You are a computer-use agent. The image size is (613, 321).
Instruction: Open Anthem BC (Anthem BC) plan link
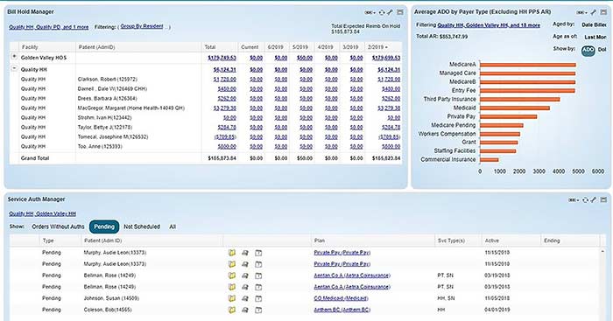[x=342, y=310]
